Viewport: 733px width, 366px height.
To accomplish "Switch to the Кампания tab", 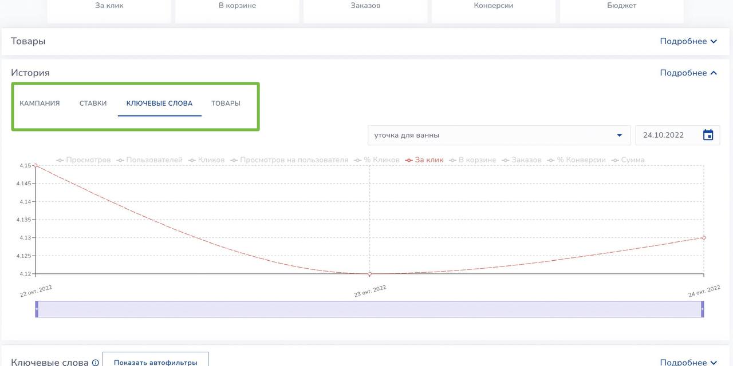I will [40, 104].
